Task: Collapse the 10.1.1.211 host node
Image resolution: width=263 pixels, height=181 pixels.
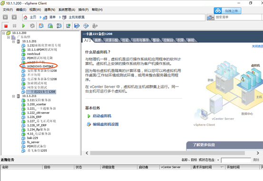Action: [14, 96]
